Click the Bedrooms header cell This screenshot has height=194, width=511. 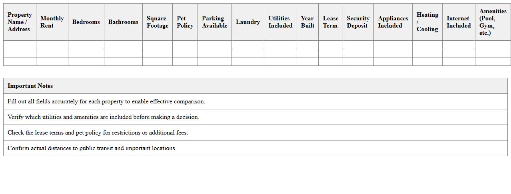pos(86,22)
